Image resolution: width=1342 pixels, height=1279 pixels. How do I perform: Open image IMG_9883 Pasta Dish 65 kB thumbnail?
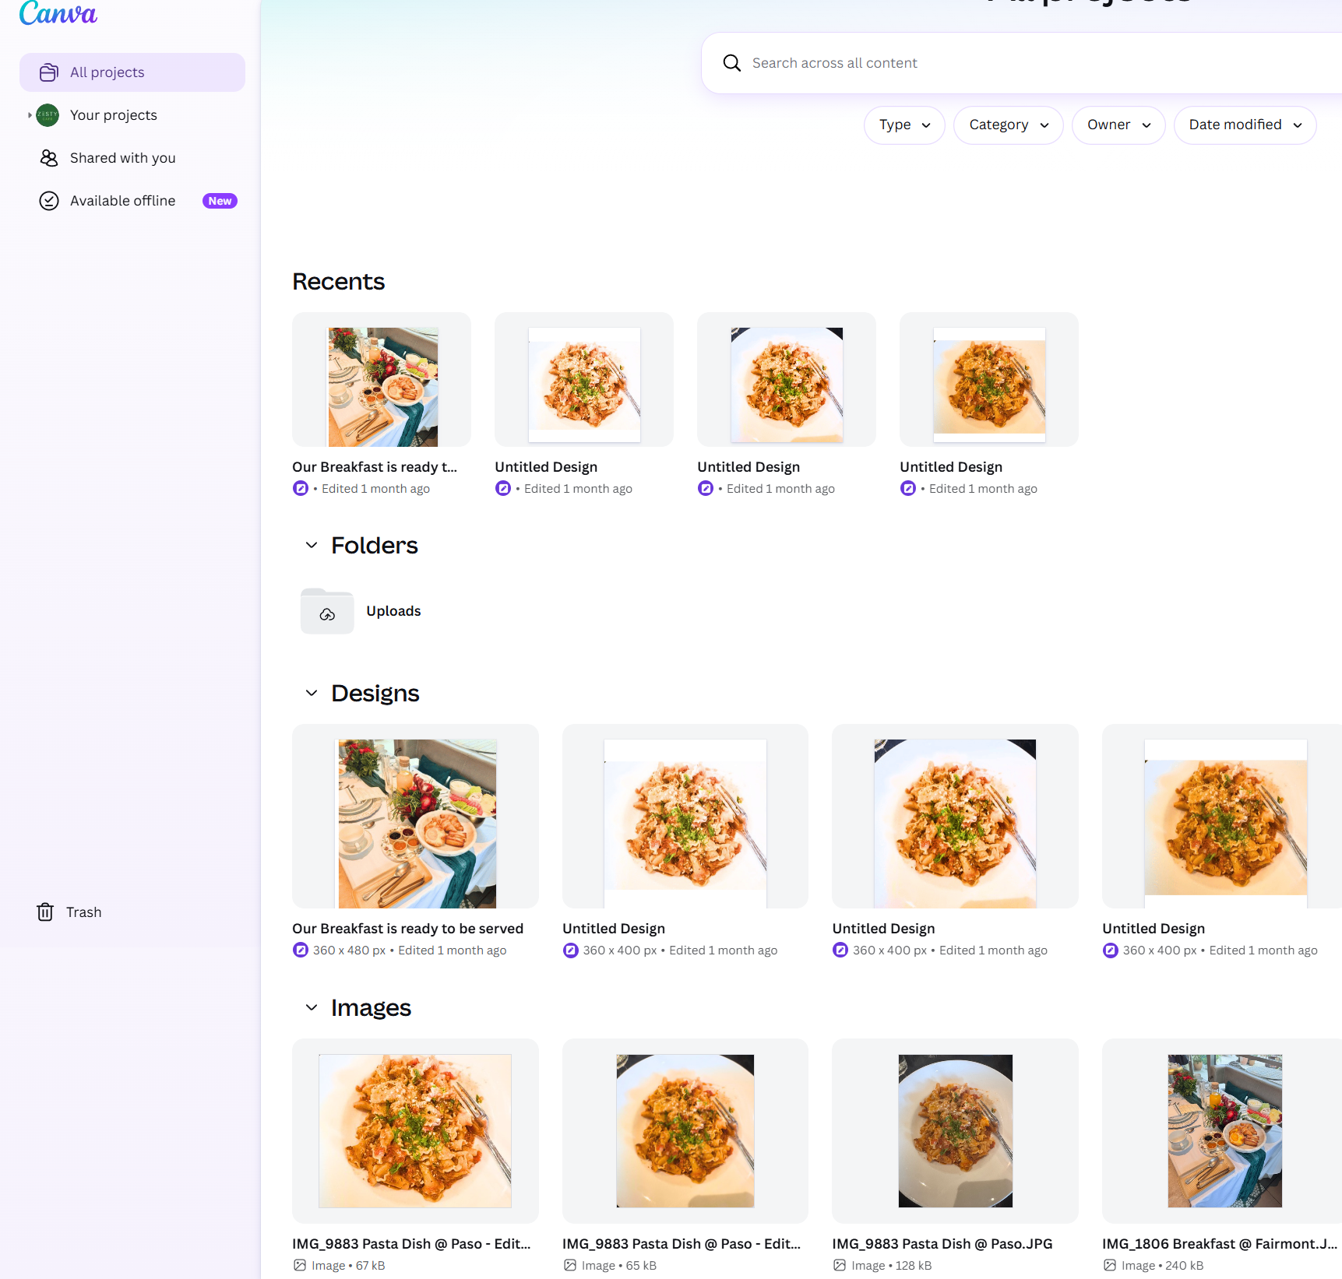point(685,1131)
